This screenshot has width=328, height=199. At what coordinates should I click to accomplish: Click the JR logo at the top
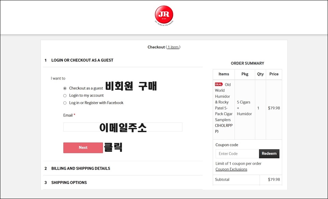coord(164,15)
